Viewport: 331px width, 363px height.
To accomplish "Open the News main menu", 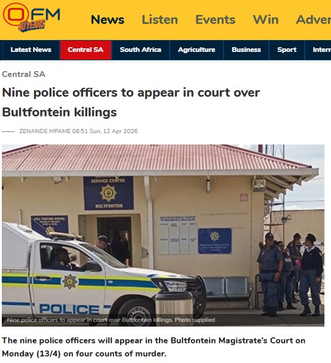I will (108, 20).
